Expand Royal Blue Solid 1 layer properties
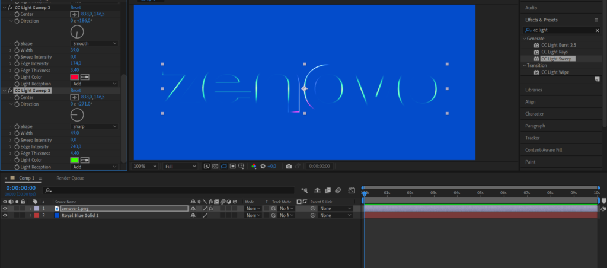 [31, 215]
